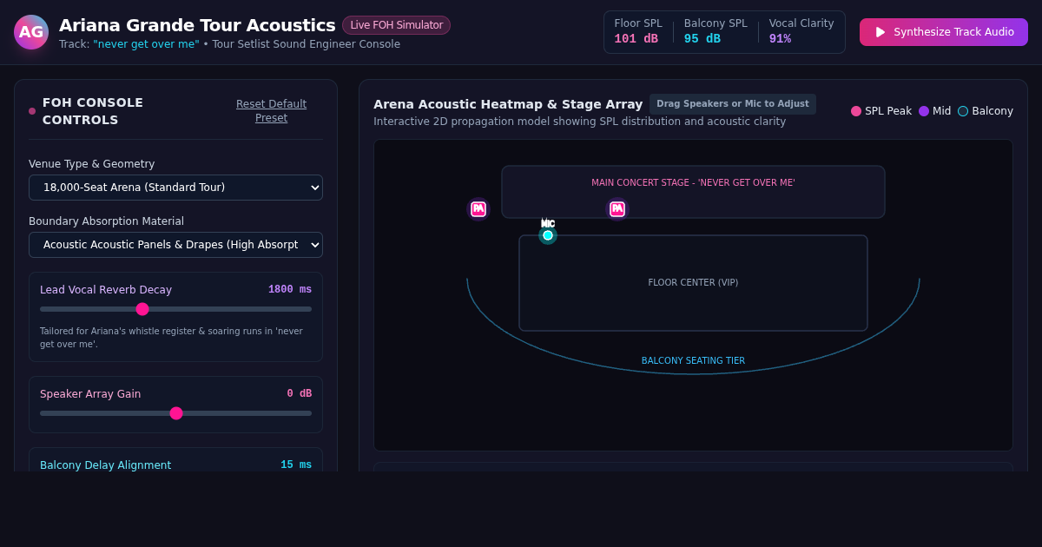This screenshot has height=547, width=1042.
Task: Click the FOH Console Controls heading
Action: coord(93,111)
